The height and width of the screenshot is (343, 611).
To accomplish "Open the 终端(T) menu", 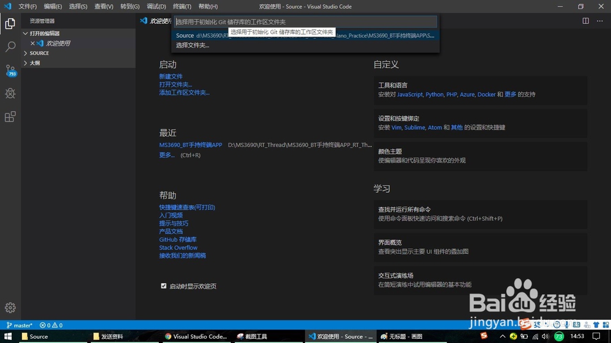I will 182,7.
